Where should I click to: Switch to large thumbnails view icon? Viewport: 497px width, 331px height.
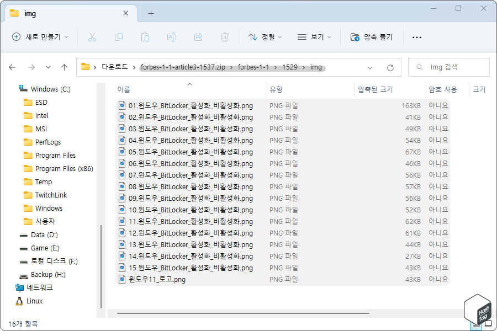[489, 324]
